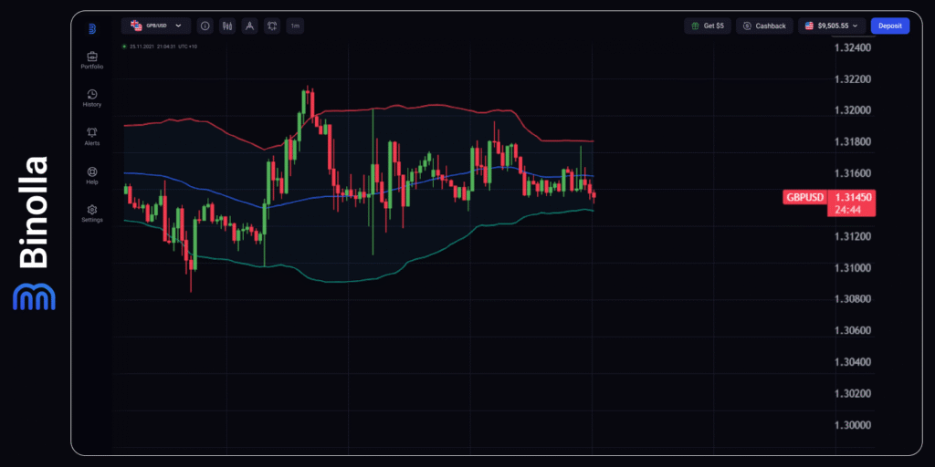
Task: Open the Portfolio briefcase section
Action: (x=92, y=60)
